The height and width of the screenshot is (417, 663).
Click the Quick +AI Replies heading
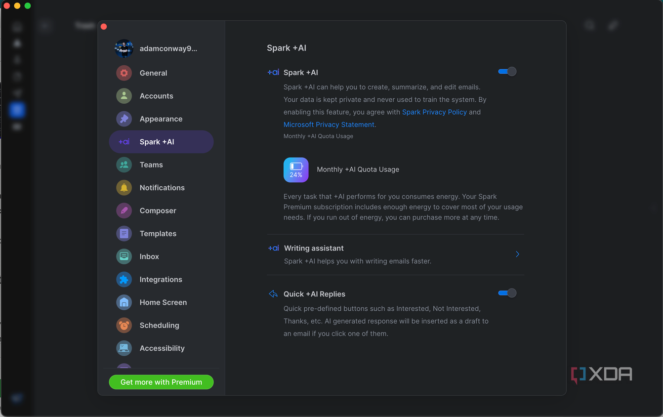coord(314,294)
